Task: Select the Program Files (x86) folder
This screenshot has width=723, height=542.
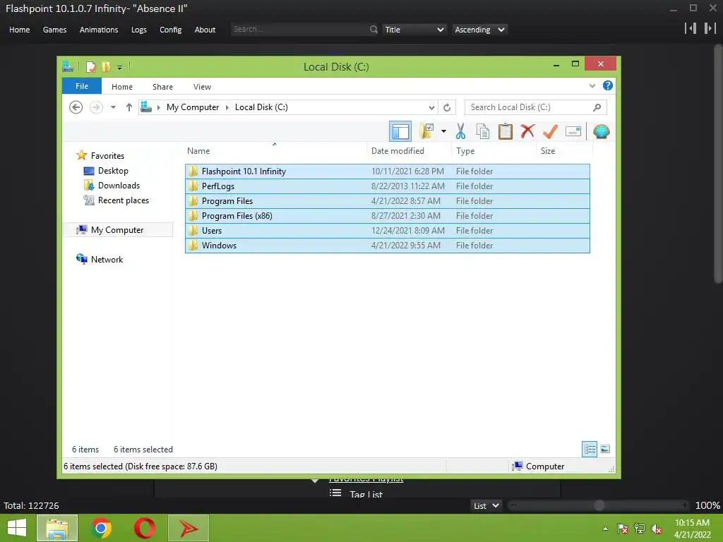Action: (x=388, y=216)
